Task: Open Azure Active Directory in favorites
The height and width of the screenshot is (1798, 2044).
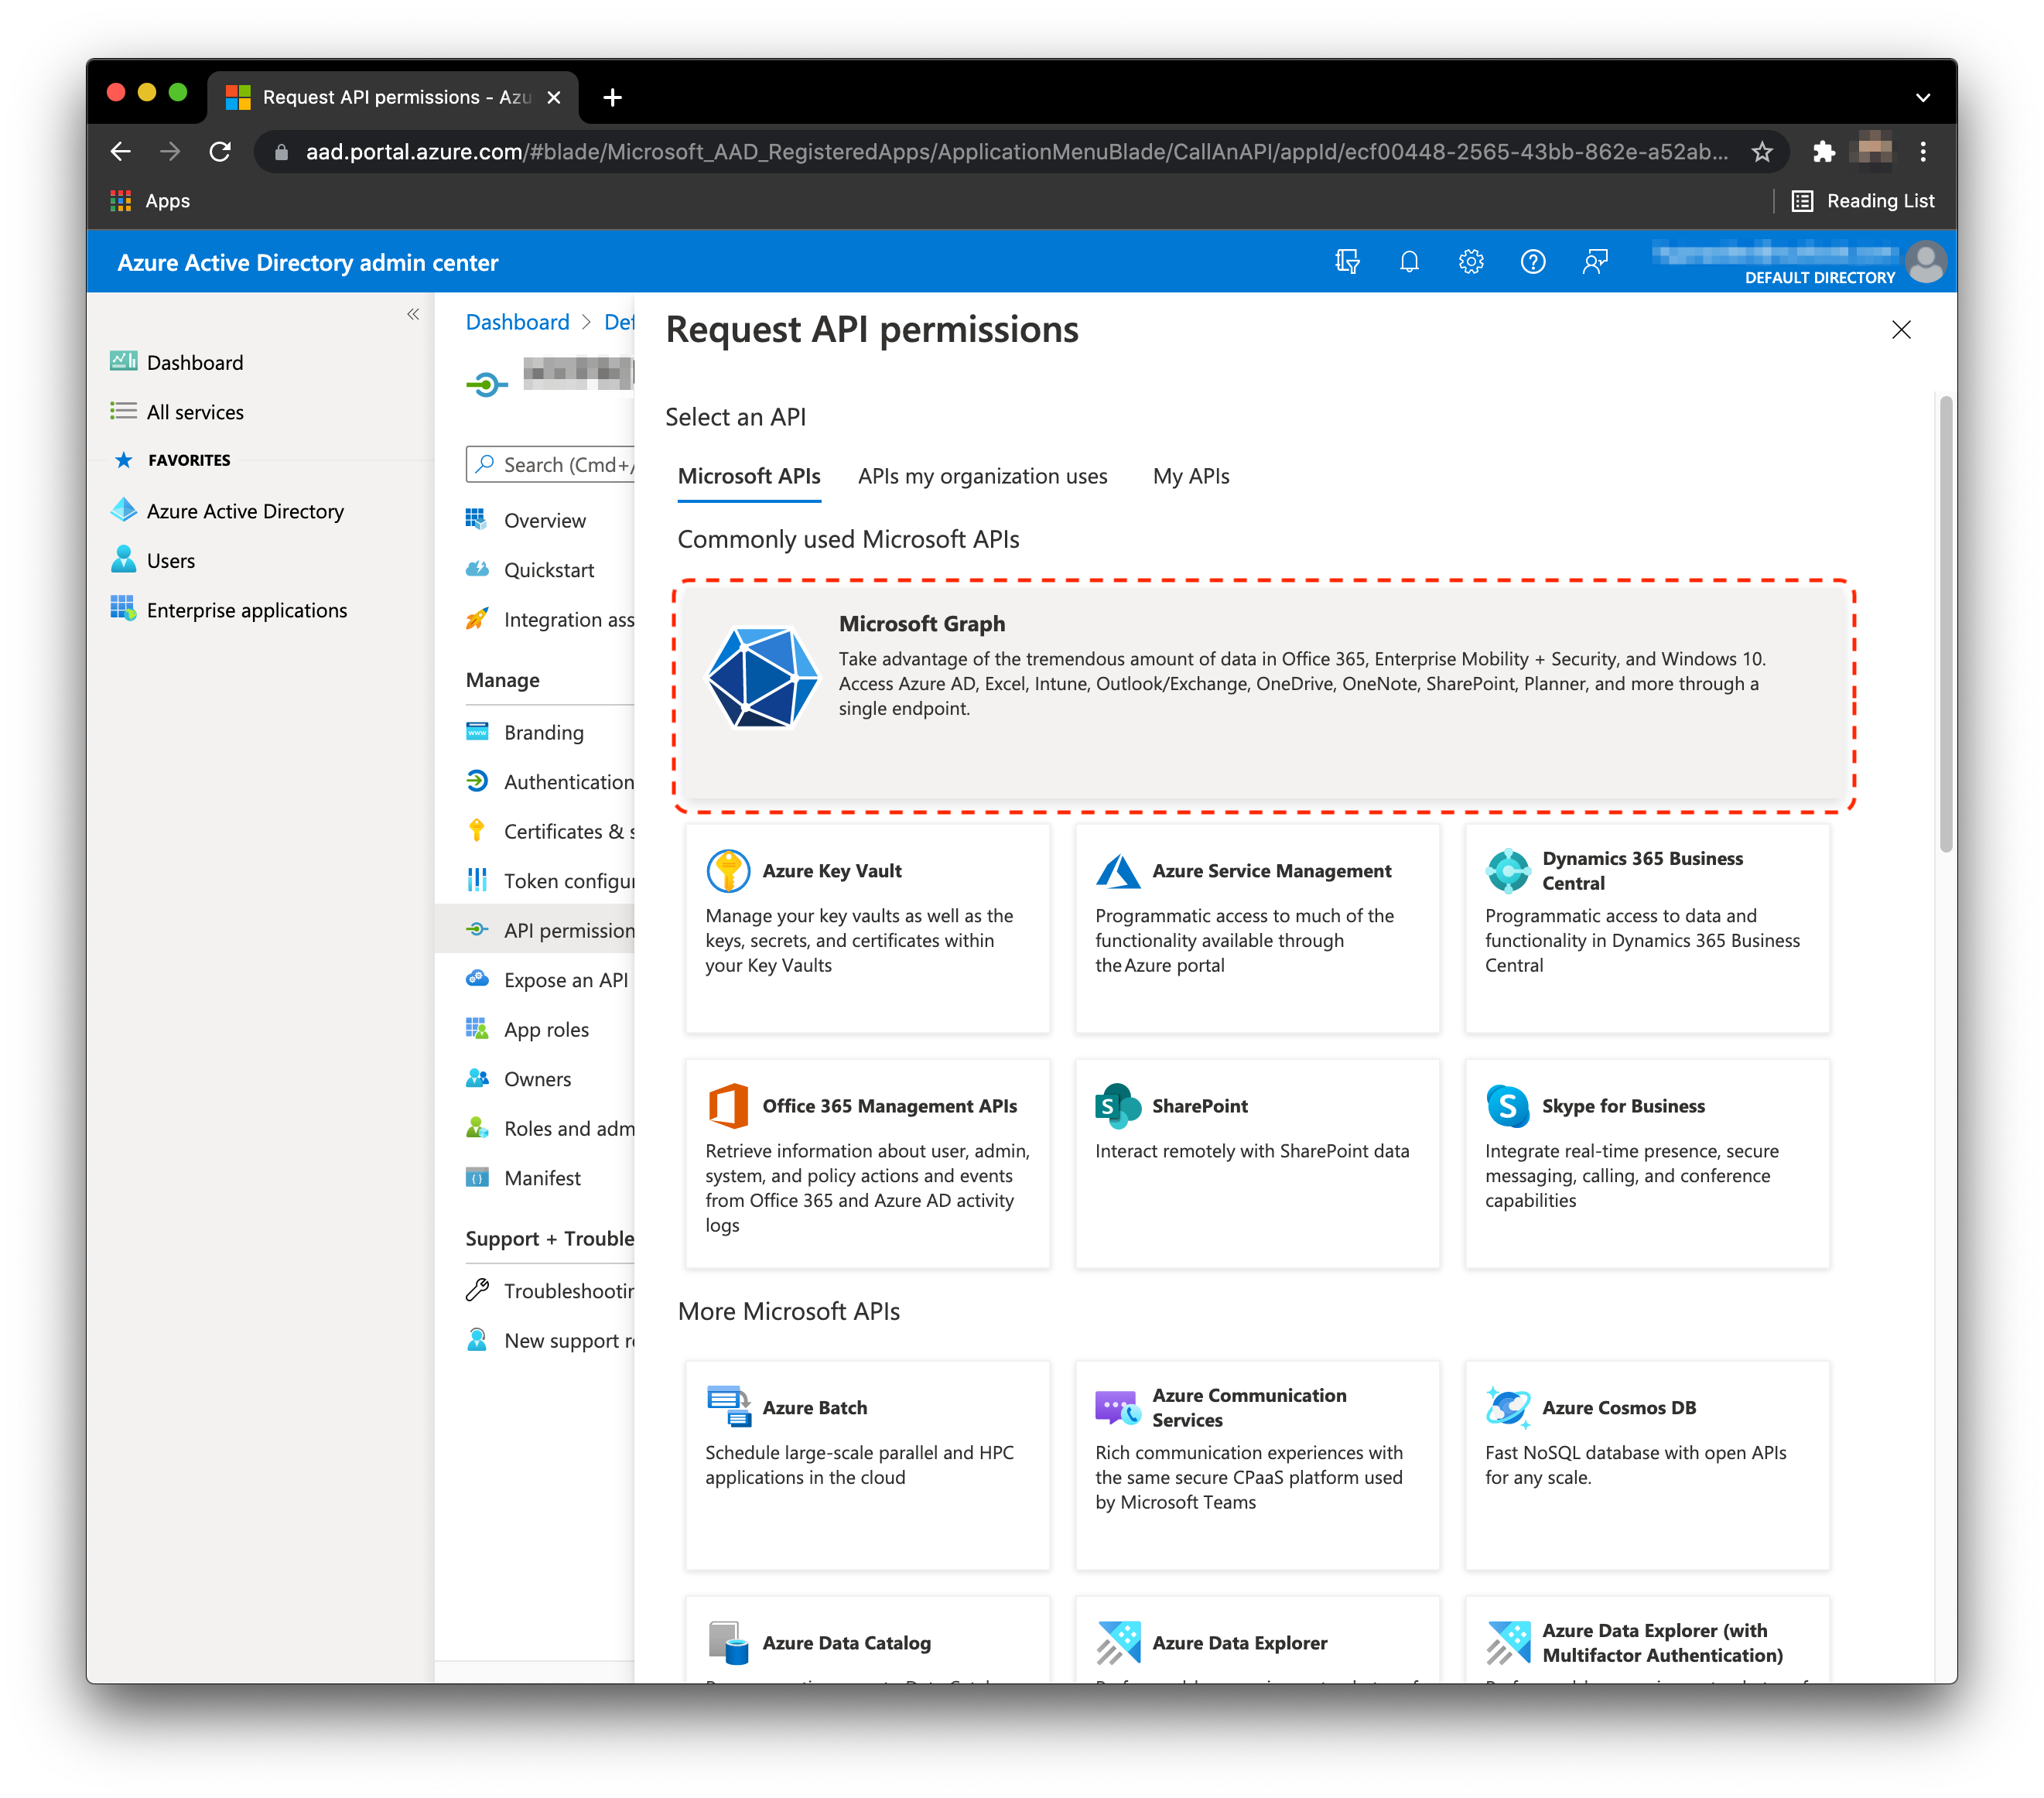Action: (x=245, y=511)
